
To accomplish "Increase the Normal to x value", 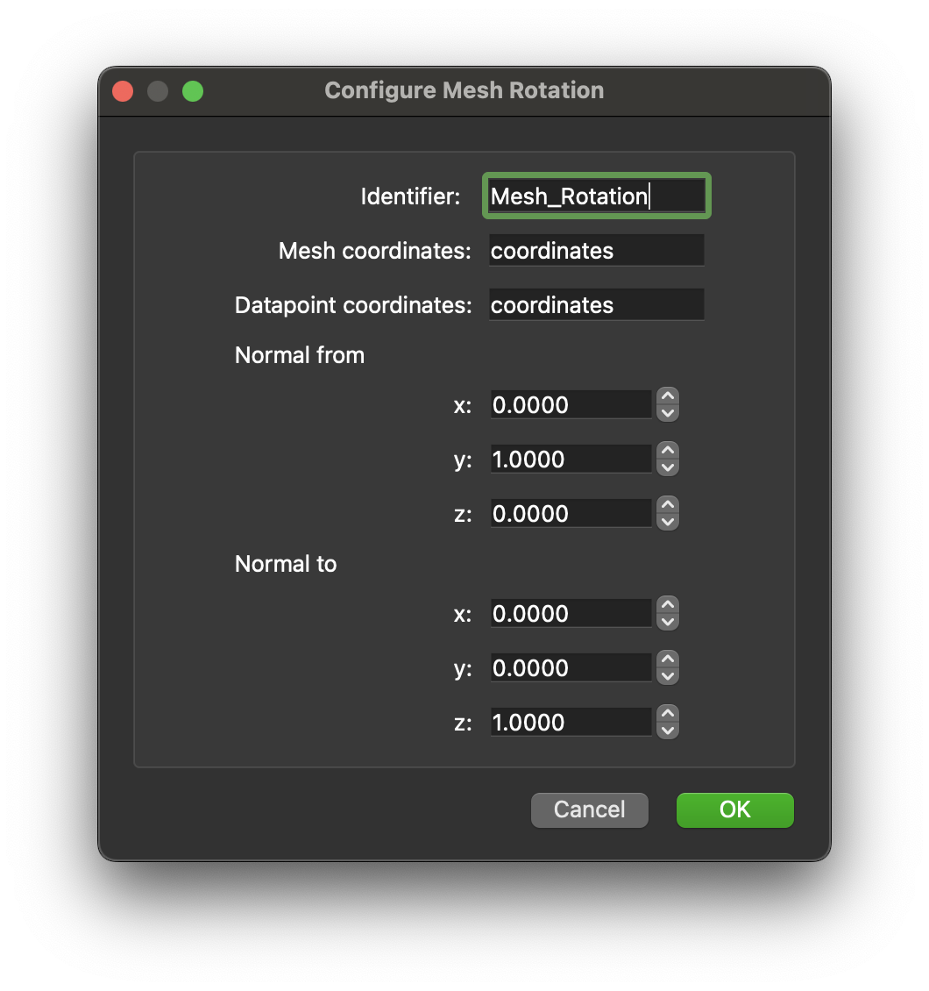I will click(x=668, y=605).
